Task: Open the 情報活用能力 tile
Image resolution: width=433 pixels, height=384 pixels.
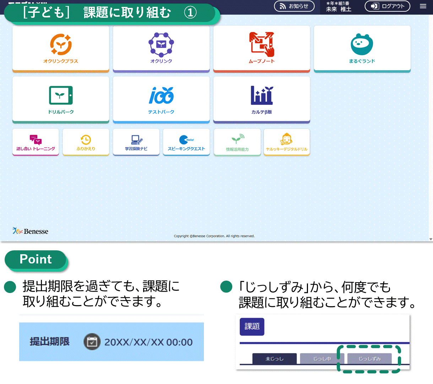Action: [x=237, y=142]
